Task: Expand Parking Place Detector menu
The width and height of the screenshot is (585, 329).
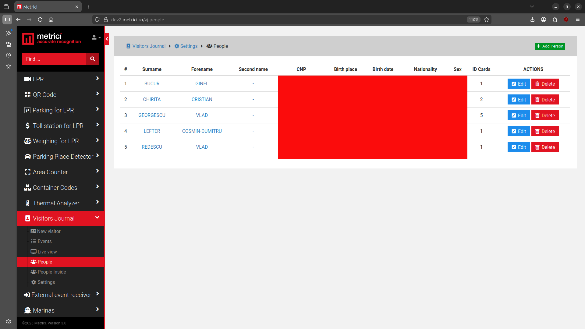Action: [x=61, y=157]
